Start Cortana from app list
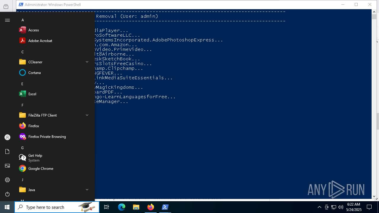 (x=54, y=73)
